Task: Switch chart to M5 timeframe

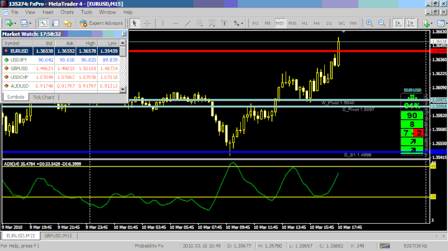Action: 268,23
